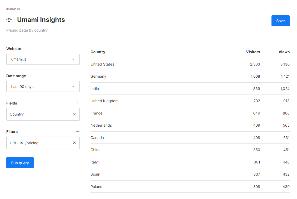This screenshot has height=199, width=297.
Task: Click the Save button
Action: tap(280, 21)
